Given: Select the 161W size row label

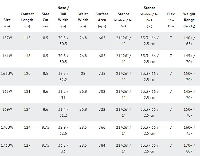Looking at the screenshot, I should 7,56.
